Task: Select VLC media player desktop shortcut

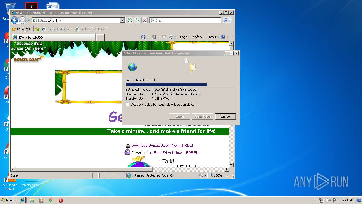Action: pos(10,183)
